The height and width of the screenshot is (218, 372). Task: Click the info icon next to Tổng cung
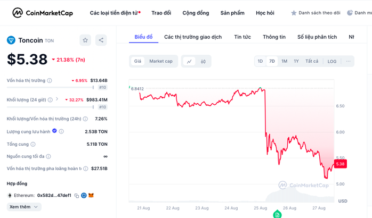33,144
